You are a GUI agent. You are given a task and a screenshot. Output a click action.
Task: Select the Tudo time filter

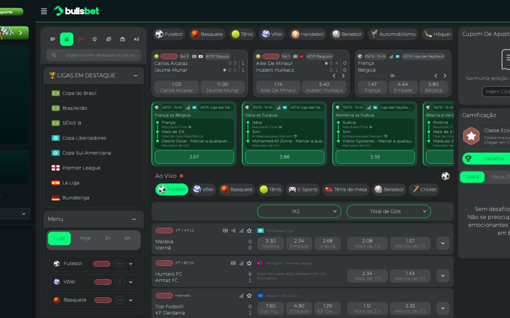coord(59,238)
